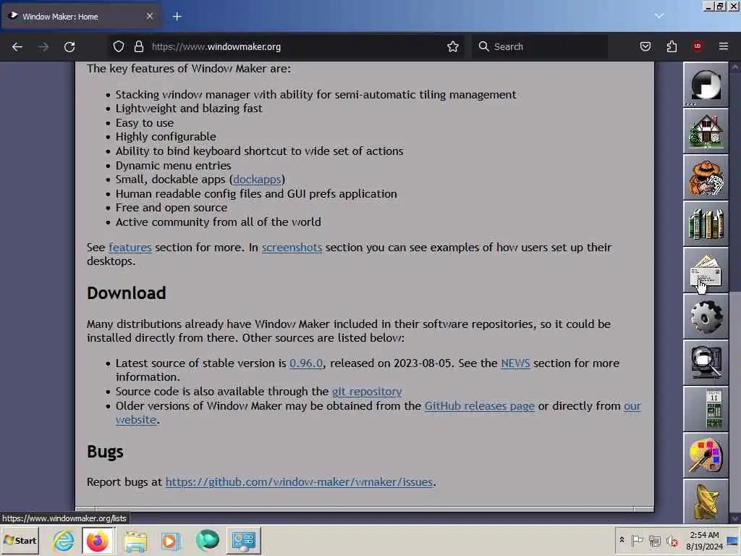Download stable version 0.96.0

pos(306,363)
